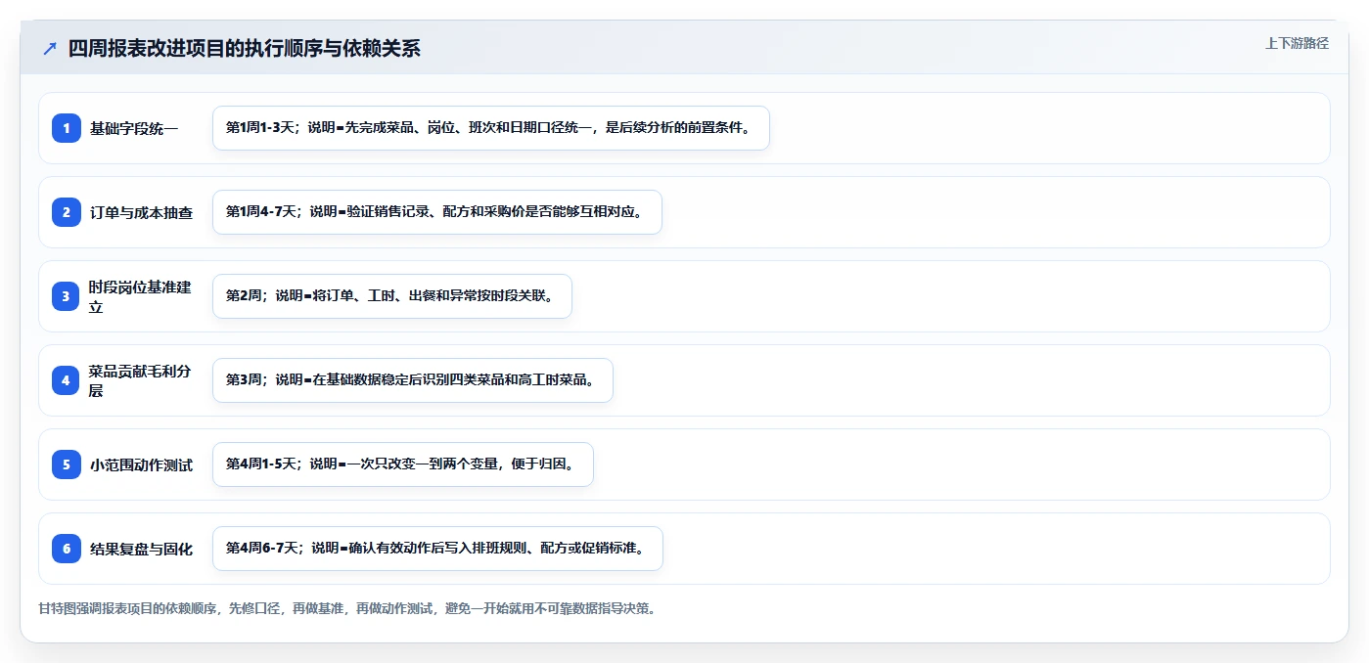The image size is (1369, 663).
Task: Open the 第4周1-5天 description box
Action: coord(403,464)
